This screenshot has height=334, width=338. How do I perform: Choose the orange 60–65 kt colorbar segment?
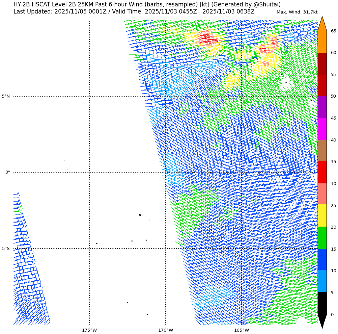coord(322,42)
